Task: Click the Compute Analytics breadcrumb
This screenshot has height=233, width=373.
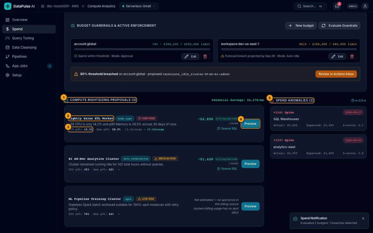Action: point(101,6)
